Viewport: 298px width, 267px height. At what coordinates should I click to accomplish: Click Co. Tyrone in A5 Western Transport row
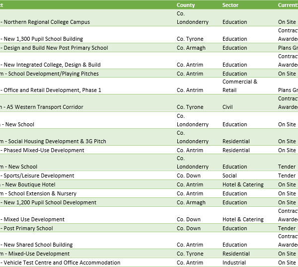click(190, 107)
